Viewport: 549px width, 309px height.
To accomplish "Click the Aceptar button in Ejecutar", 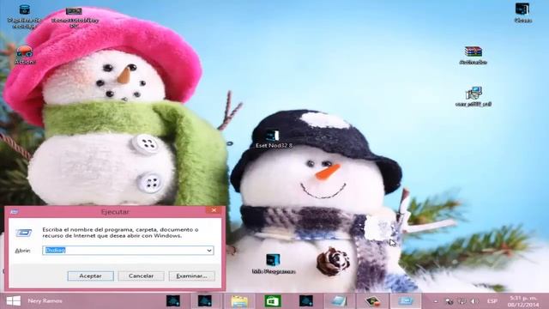I will [90, 276].
